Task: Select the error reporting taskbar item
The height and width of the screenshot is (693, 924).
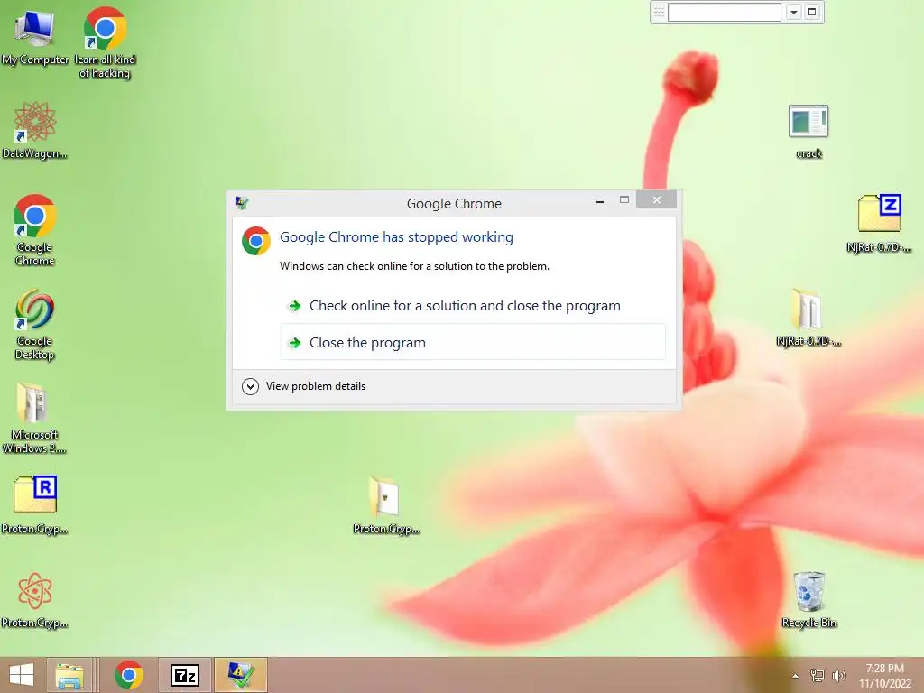Action: (x=240, y=675)
